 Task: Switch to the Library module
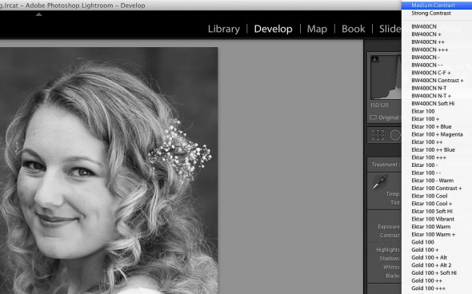[224, 29]
